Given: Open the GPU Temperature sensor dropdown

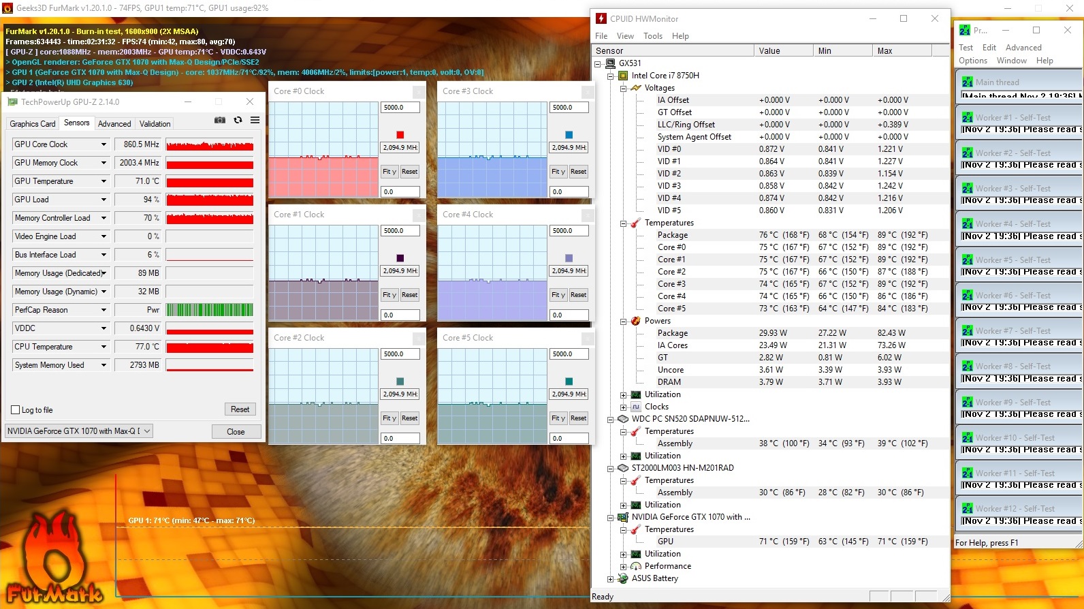Looking at the screenshot, I should point(103,181).
